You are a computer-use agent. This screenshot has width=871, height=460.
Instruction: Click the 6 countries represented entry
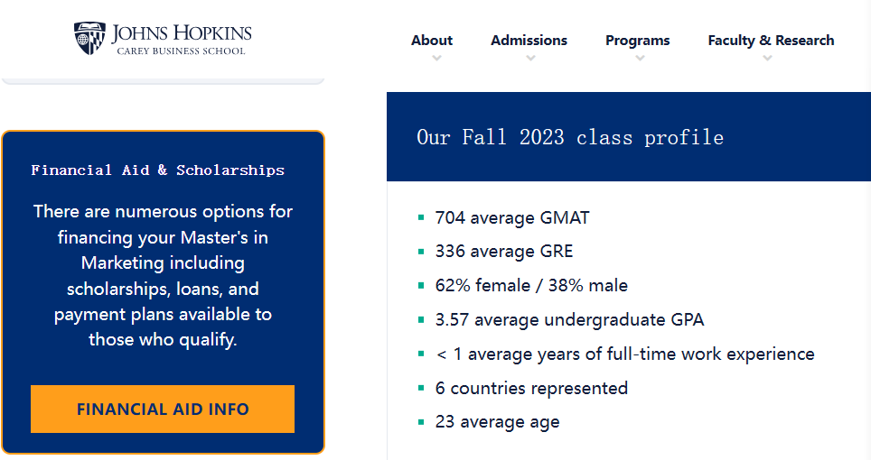click(530, 389)
